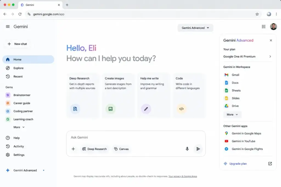Open the Coding partner gem

point(19,111)
